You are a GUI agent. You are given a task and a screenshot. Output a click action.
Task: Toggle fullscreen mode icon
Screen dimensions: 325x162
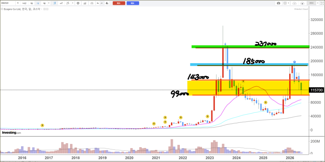click(x=322, y=3)
